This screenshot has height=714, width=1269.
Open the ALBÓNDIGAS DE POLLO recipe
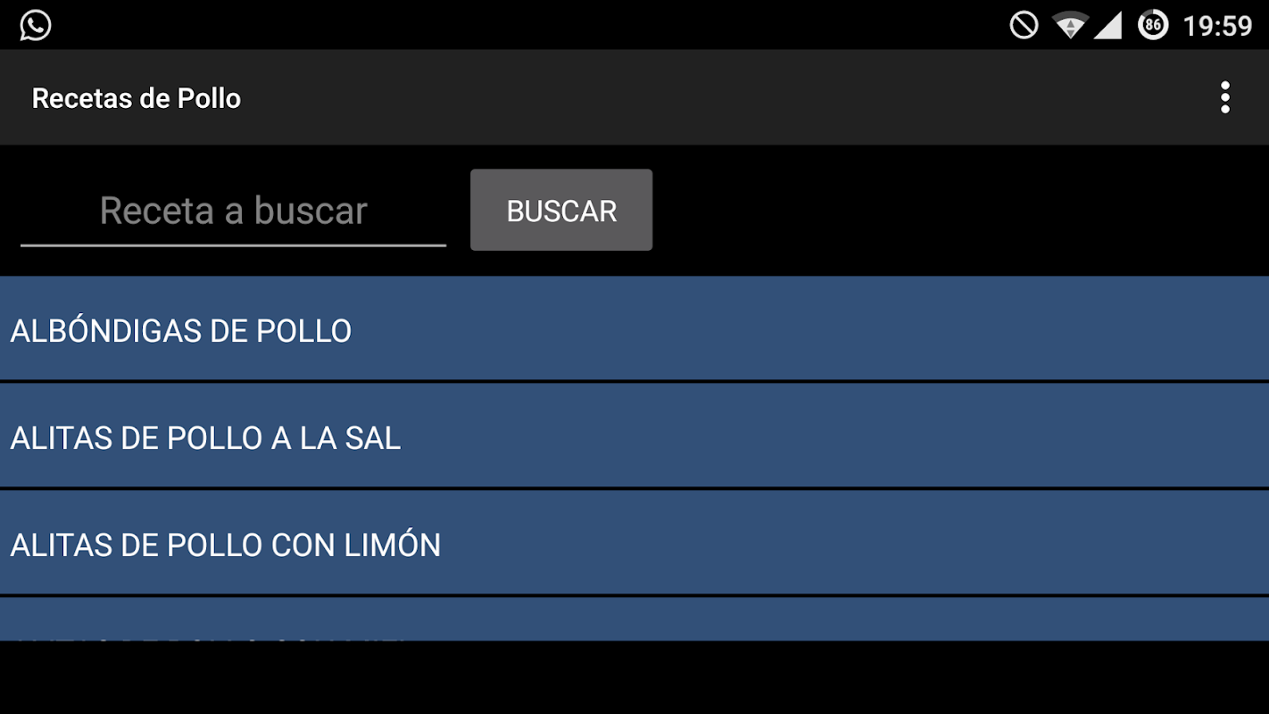(634, 328)
